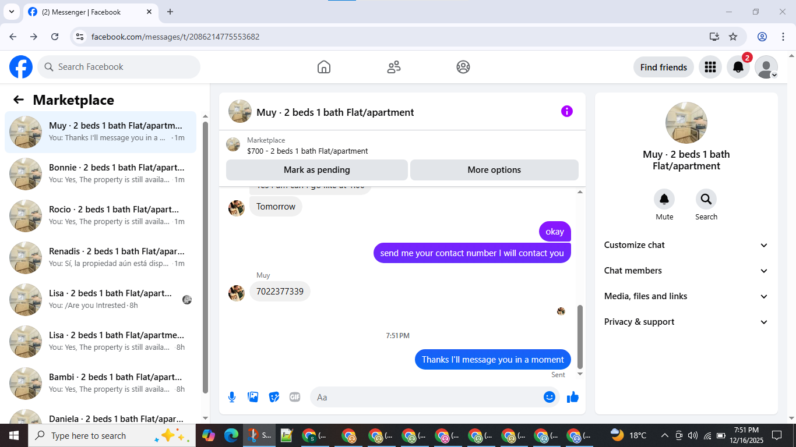
Task: Open the Windows notification center icon
Action: [x=777, y=435]
